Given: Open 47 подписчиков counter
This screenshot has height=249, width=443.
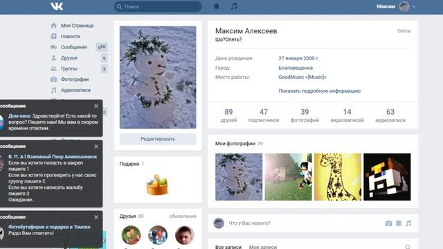Looking at the screenshot, I should click(264, 116).
